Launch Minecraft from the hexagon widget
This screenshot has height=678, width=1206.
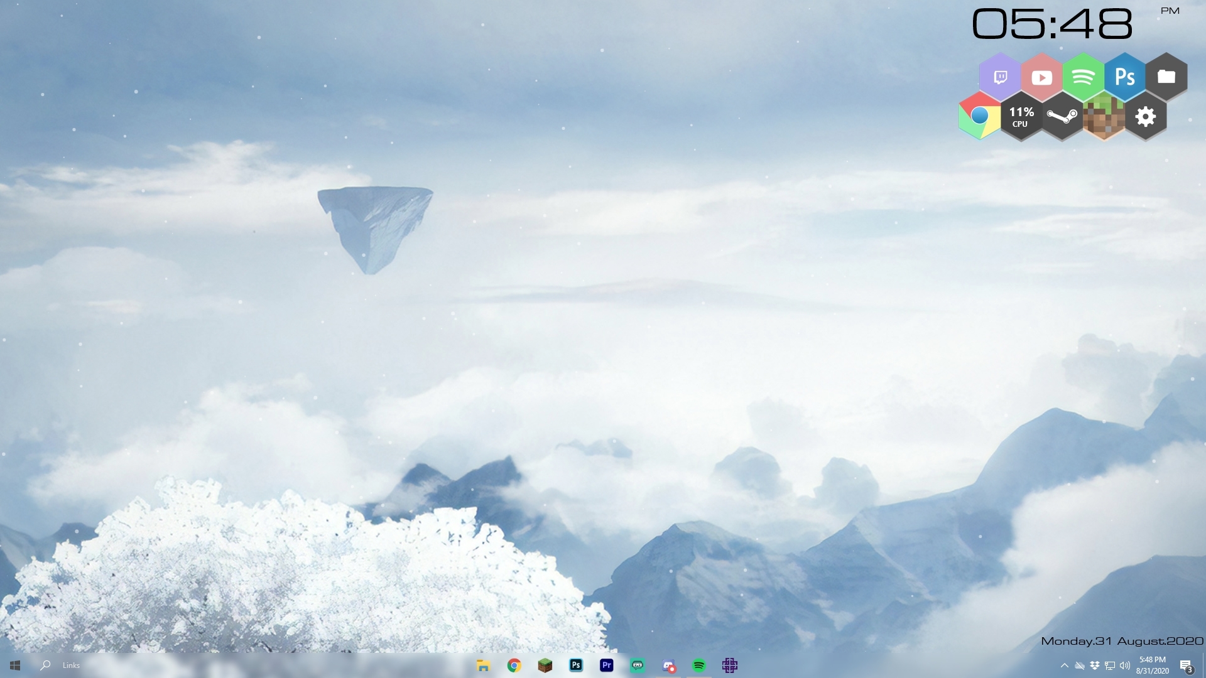point(1104,117)
